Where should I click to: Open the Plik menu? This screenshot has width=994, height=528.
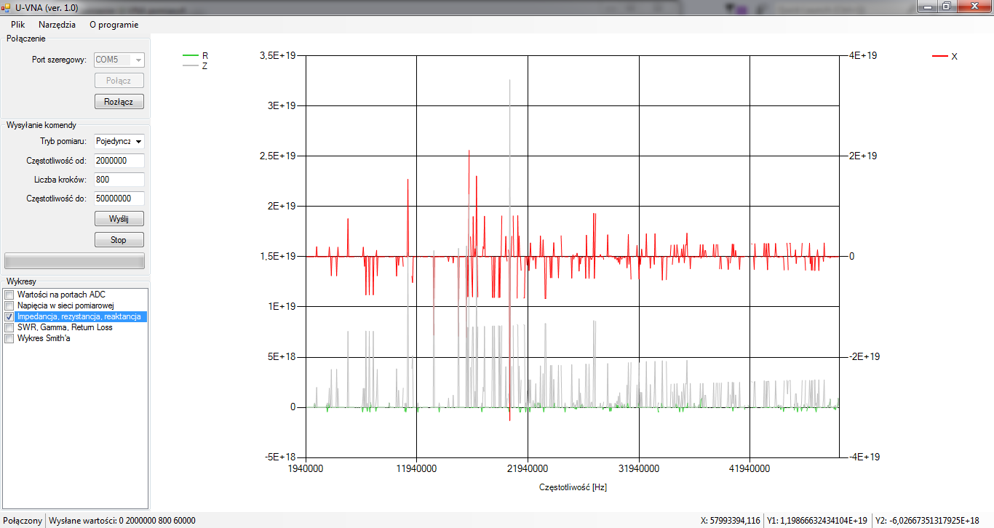(18, 24)
